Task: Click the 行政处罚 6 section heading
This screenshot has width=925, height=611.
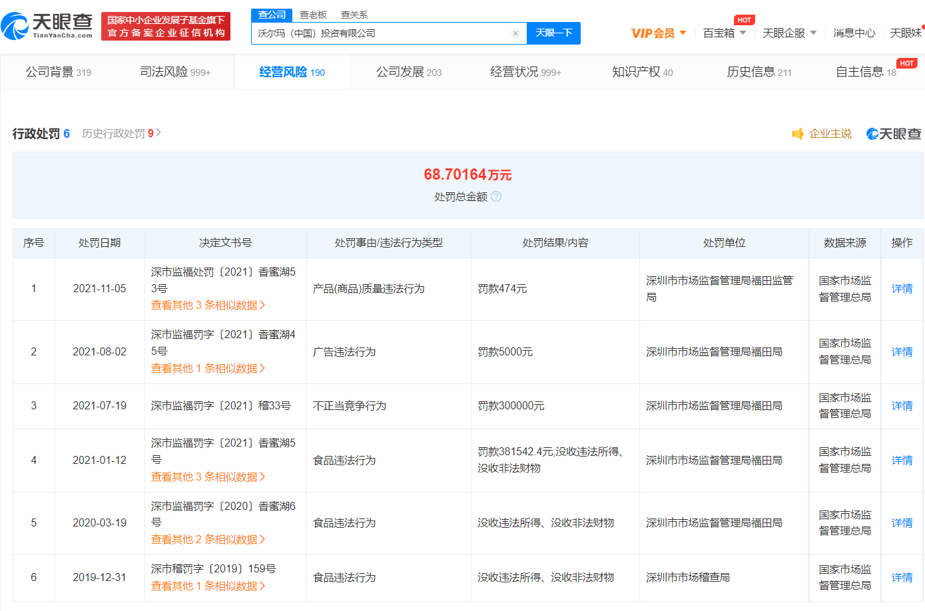Action: (41, 134)
